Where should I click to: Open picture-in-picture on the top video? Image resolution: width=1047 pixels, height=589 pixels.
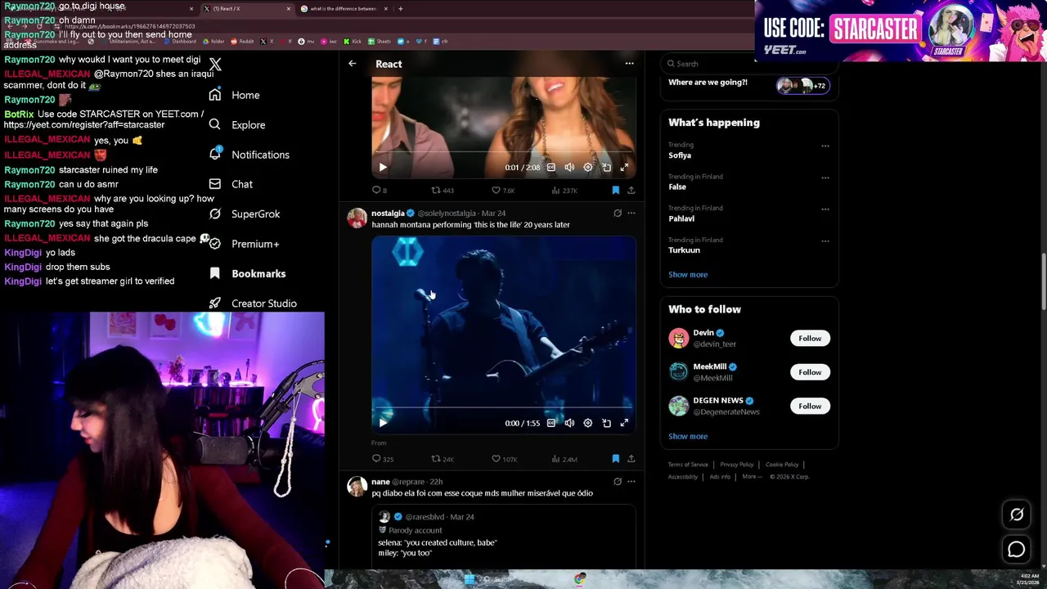click(x=606, y=167)
